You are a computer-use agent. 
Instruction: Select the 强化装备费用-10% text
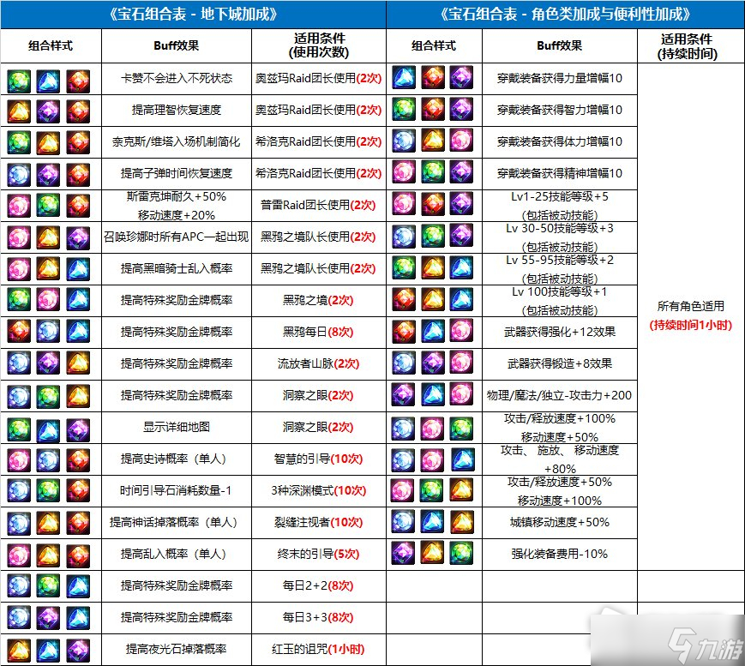pyautogui.click(x=560, y=554)
